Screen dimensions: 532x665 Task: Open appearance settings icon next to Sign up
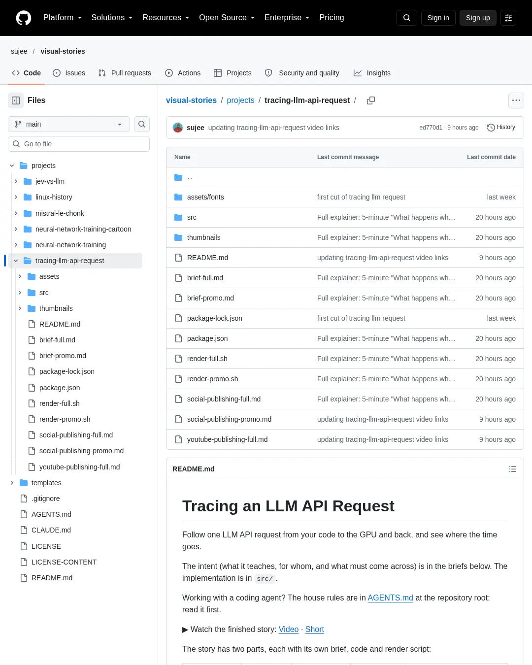508,18
